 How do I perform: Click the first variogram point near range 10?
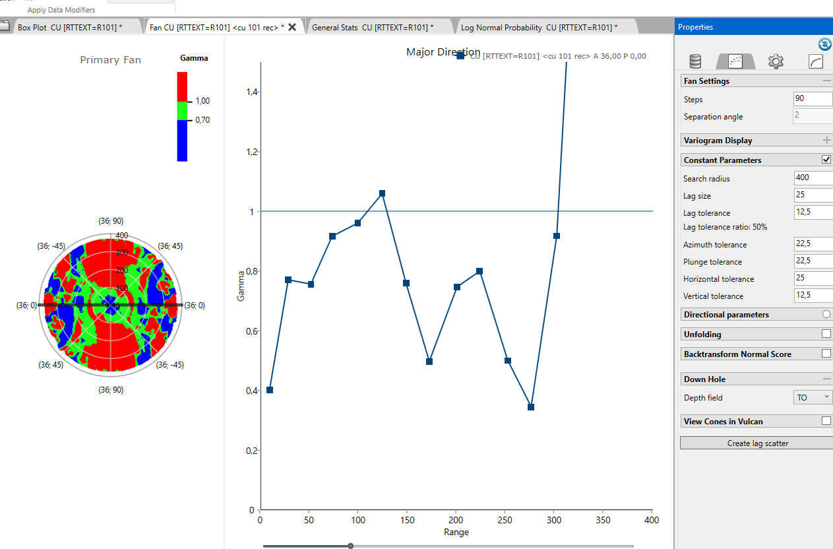click(x=270, y=390)
